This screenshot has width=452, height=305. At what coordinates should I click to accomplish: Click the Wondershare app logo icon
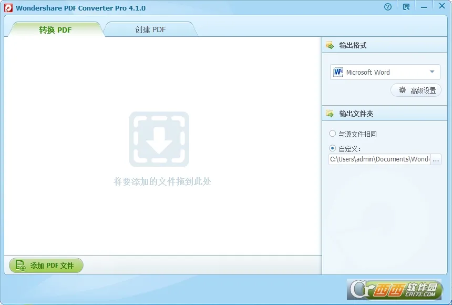[x=8, y=8]
